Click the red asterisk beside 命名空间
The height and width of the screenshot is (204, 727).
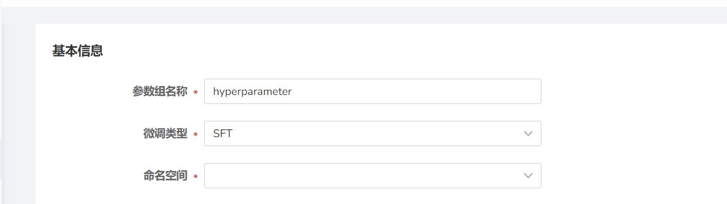tap(195, 177)
